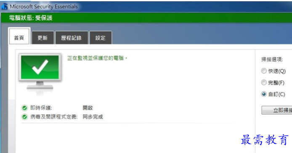Click the Microsoft Security Essentials title bar icon
This screenshot has width=292, height=153.
coord(5,6)
